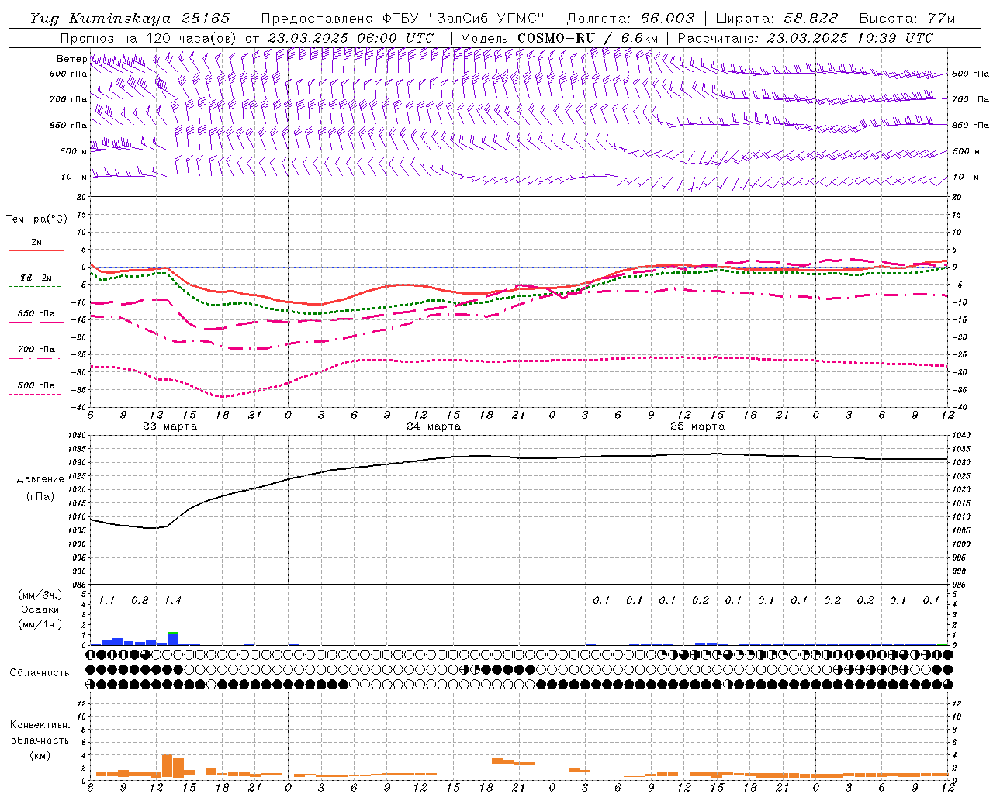Click the "(гПа)" unit label below Давление
Viewport: 993px width, 794px height.
[x=40, y=497]
